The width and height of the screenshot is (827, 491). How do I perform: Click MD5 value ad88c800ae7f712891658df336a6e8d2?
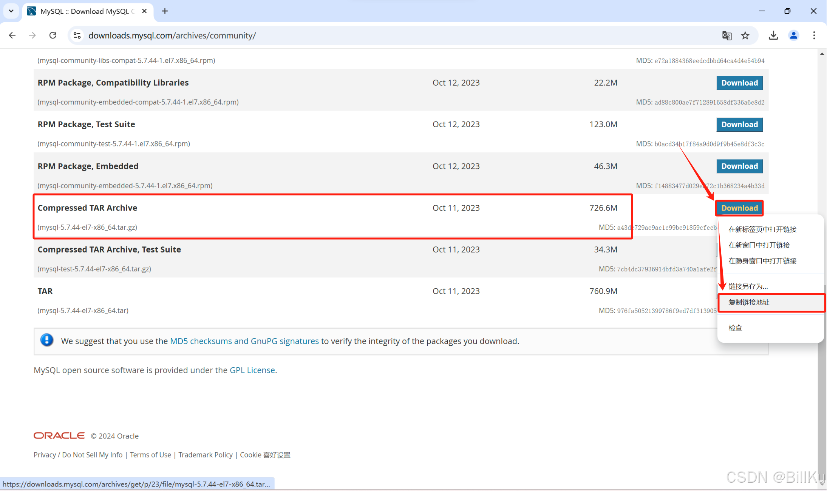click(x=709, y=102)
